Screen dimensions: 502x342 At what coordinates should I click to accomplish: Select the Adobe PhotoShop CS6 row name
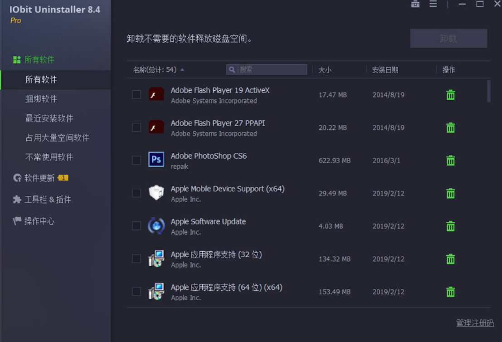pos(209,156)
